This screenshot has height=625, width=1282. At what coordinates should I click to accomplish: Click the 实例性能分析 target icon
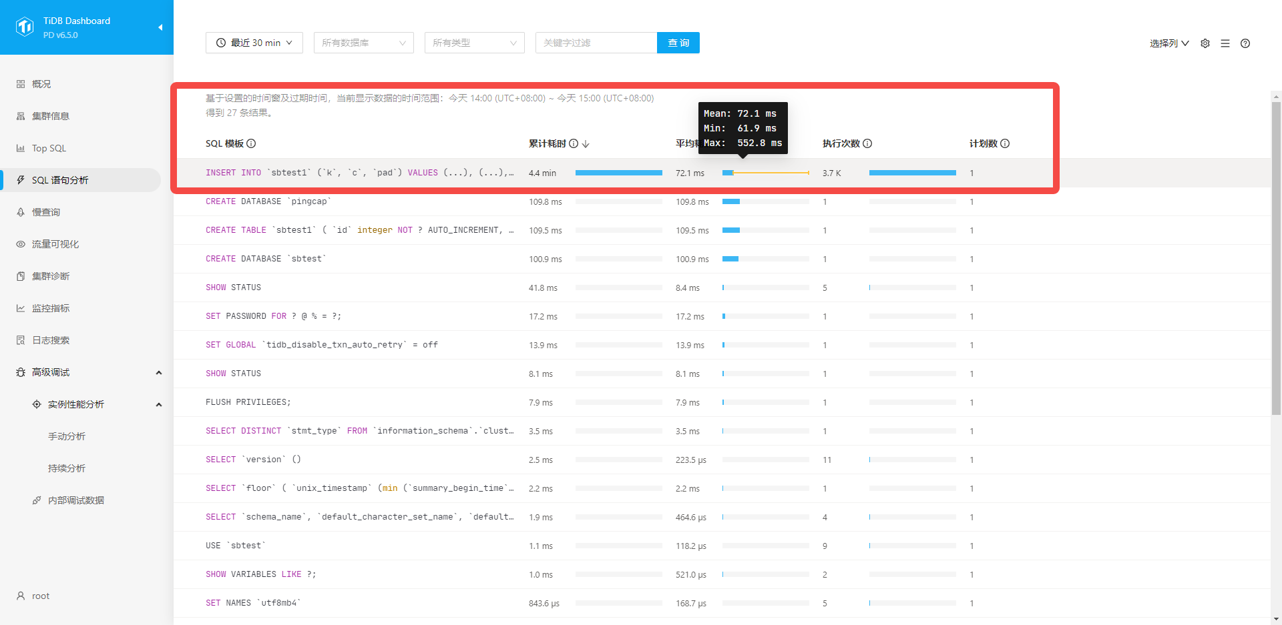[37, 404]
